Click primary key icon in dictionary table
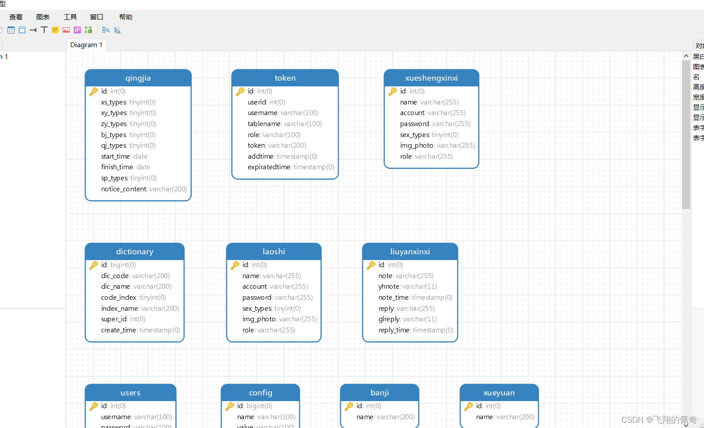704x428 pixels. pos(94,265)
